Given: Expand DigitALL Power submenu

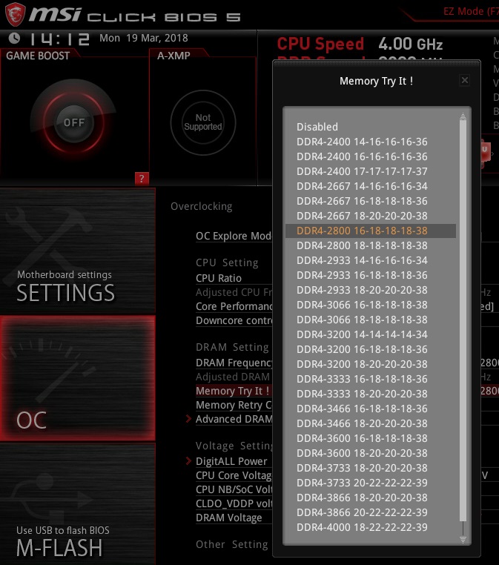Looking at the screenshot, I should click(231, 461).
